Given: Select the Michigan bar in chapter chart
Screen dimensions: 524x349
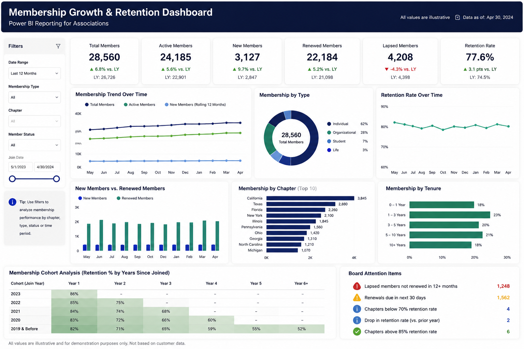Looking at the screenshot, I should [282, 250].
